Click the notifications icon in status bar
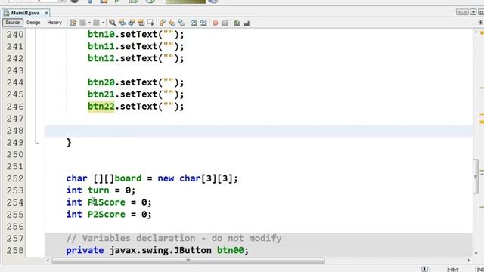This screenshot has width=484, height=272. point(425,269)
